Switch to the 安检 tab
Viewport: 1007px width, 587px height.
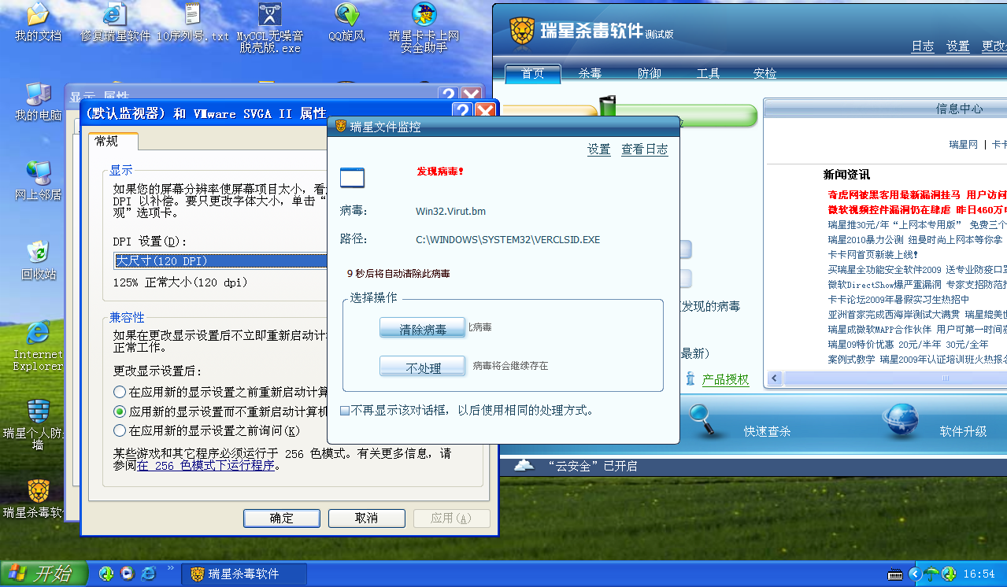point(765,73)
